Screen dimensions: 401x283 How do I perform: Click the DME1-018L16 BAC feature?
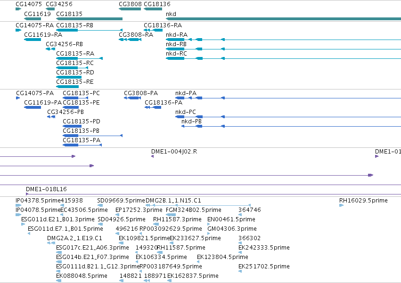tap(213, 194)
